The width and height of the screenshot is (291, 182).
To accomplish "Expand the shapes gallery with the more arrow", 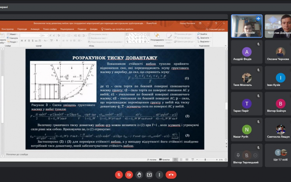I will coord(148,42).
